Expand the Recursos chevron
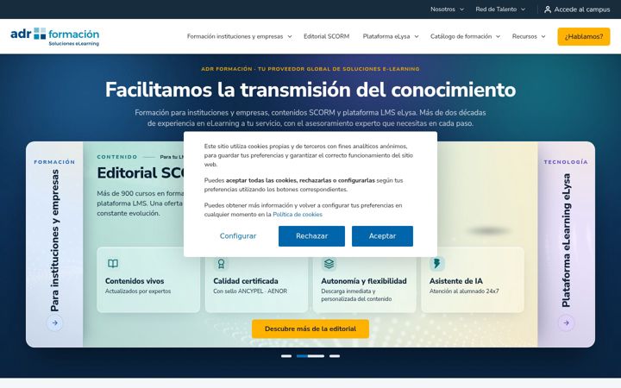The height and width of the screenshot is (388, 621). pyautogui.click(x=543, y=36)
